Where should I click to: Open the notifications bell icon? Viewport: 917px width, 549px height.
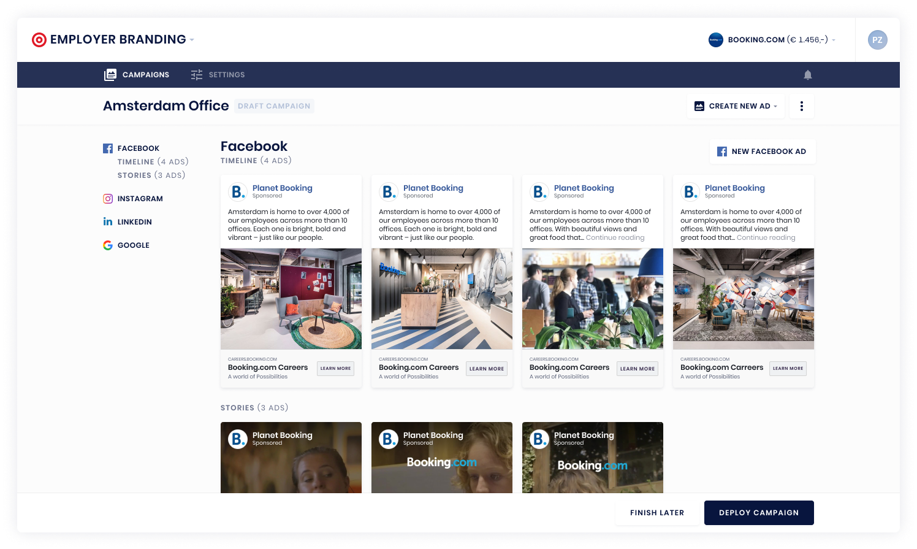coord(808,75)
